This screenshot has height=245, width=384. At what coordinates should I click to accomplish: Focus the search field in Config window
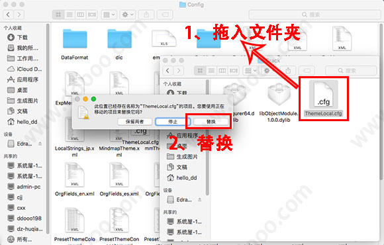pyautogui.click(x=314, y=15)
